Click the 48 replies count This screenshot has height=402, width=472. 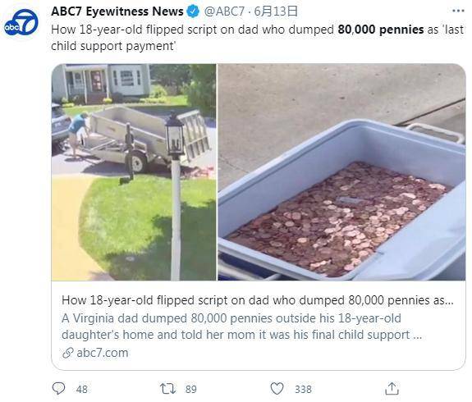(82, 389)
